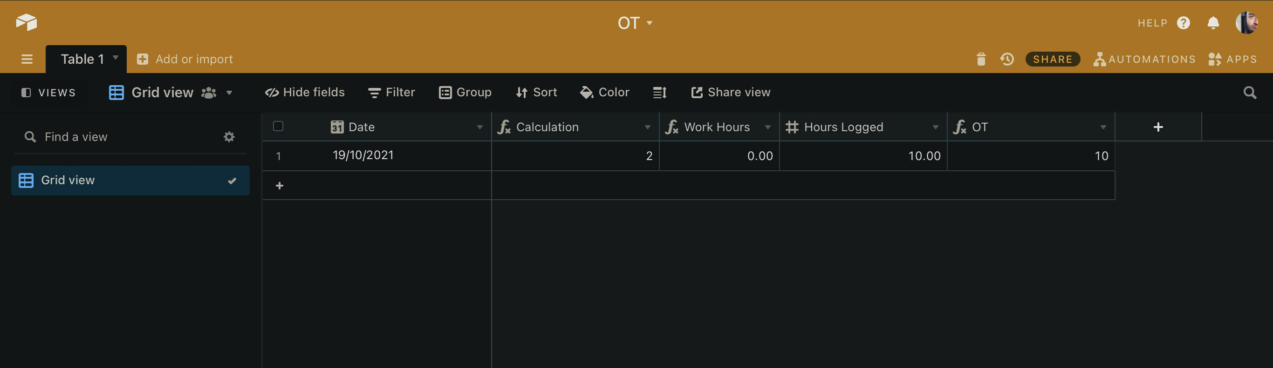Click the Hours Logged column header
This screenshot has height=368, width=1273.
click(863, 127)
